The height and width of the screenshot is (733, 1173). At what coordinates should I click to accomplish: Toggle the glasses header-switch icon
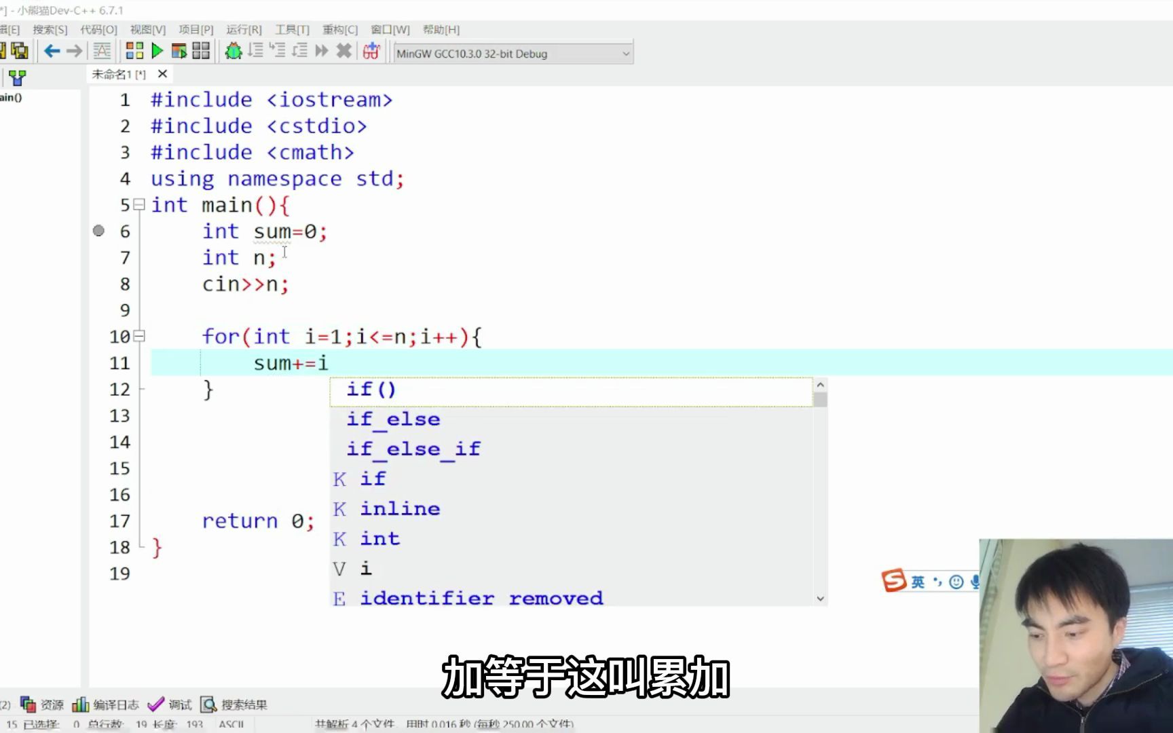(371, 51)
